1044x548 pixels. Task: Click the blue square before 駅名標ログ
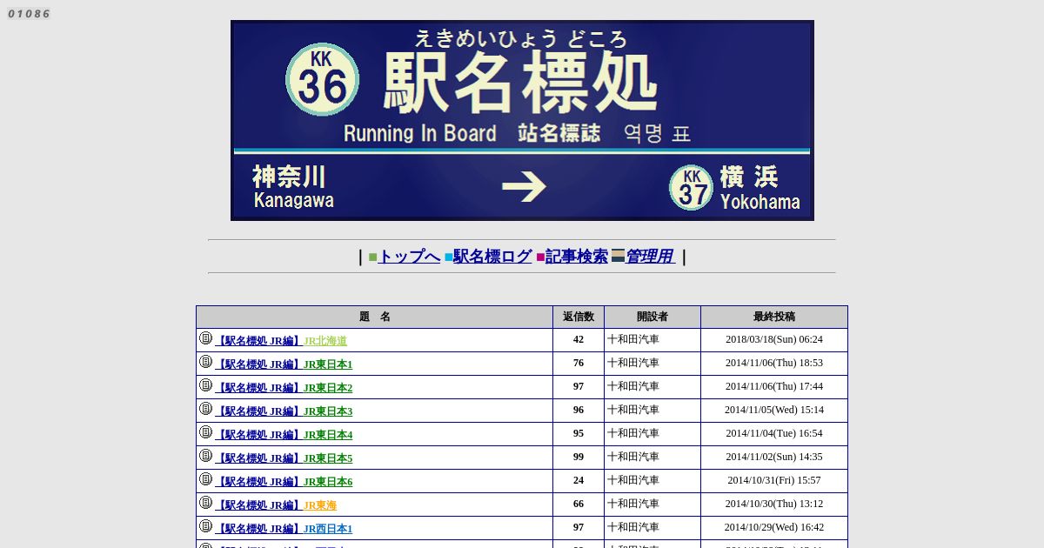(x=449, y=257)
